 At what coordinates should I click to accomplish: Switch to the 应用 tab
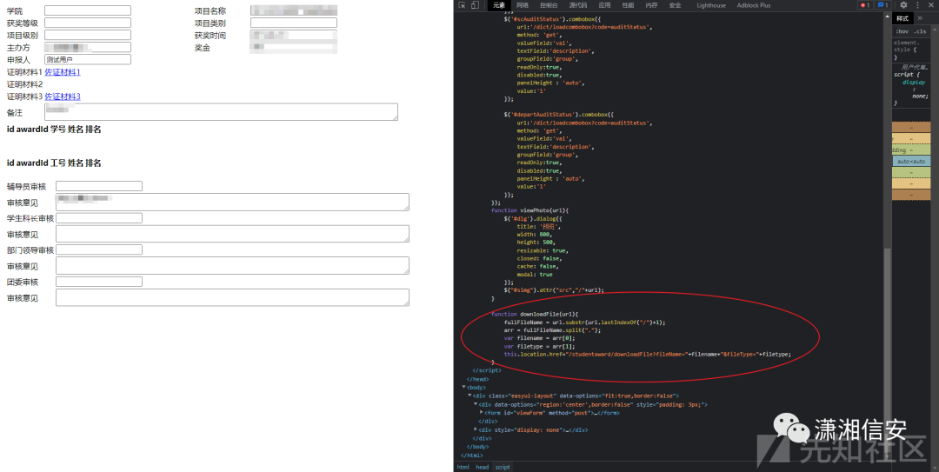coord(605,5)
